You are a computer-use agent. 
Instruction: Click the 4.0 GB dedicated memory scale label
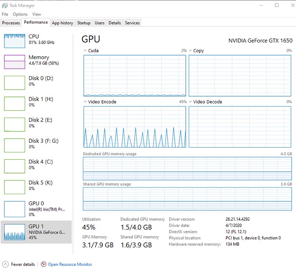click(286, 154)
